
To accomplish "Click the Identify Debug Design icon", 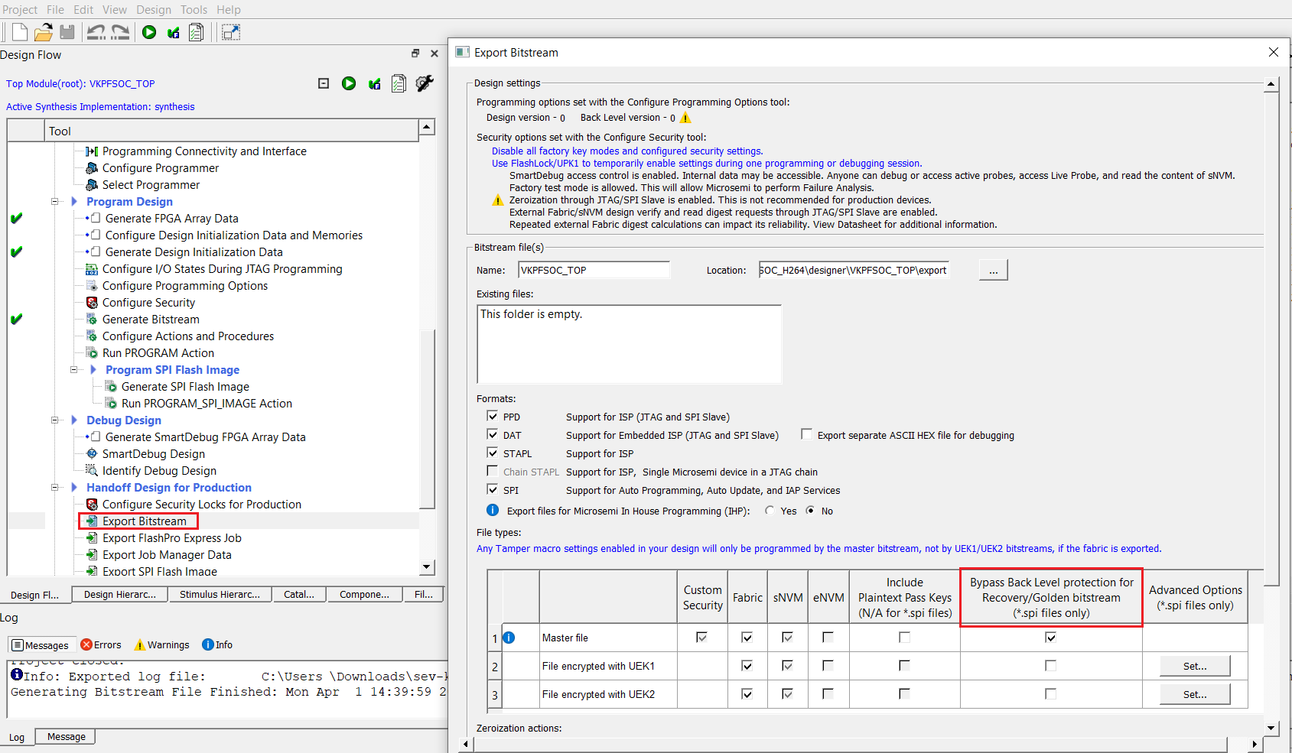I will [x=92, y=471].
